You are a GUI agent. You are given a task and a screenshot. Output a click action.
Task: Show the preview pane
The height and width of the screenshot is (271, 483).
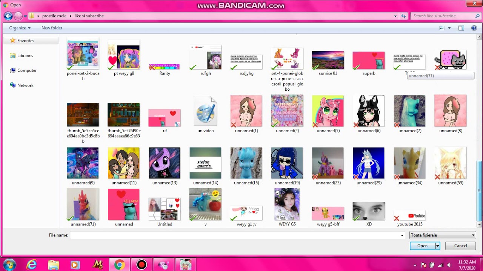pyautogui.click(x=461, y=28)
